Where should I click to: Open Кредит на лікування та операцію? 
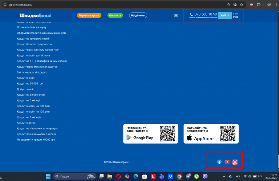[37, 129]
